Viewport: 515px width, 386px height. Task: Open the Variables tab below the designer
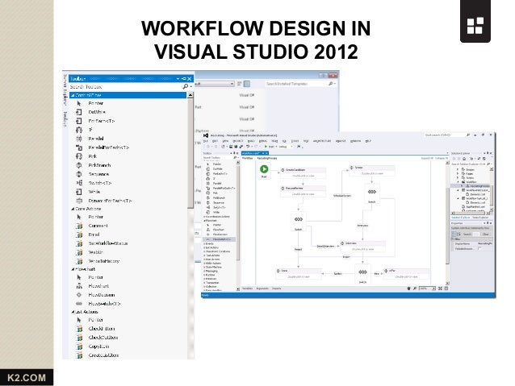247,288
